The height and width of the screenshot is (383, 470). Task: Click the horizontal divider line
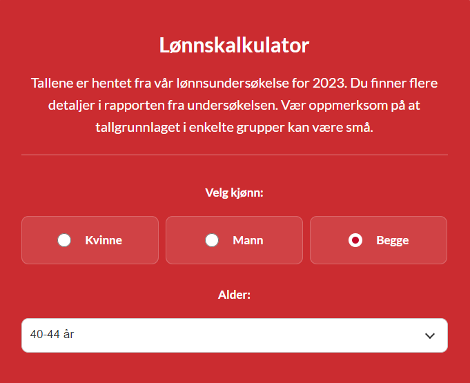pyautogui.click(x=235, y=155)
